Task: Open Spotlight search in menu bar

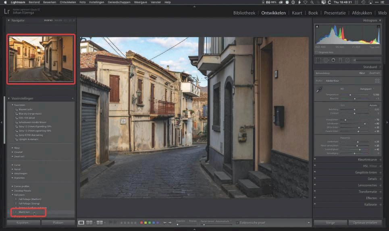Action: point(312,2)
